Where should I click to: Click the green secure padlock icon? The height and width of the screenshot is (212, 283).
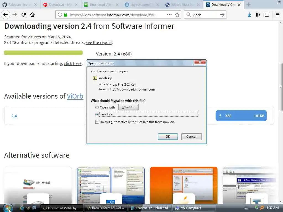point(65,15)
